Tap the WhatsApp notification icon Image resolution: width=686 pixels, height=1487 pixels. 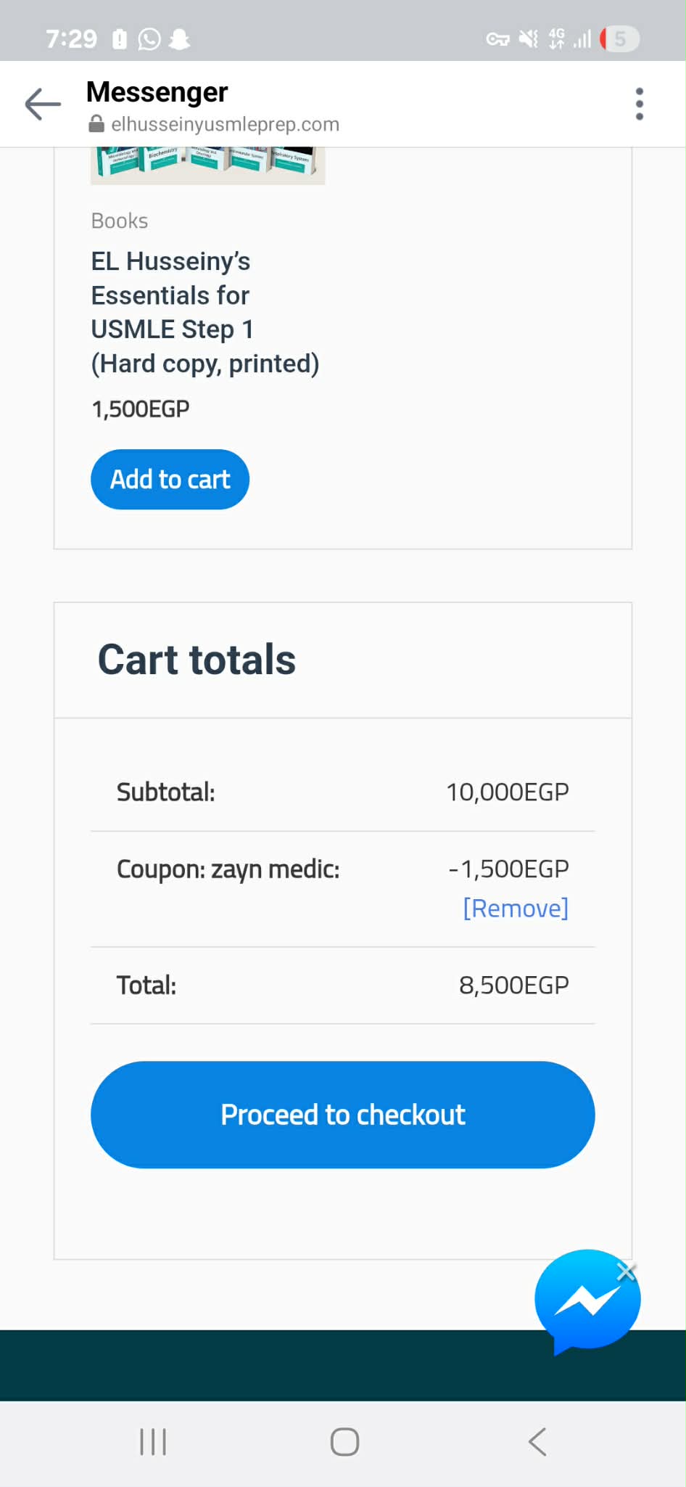pos(149,39)
